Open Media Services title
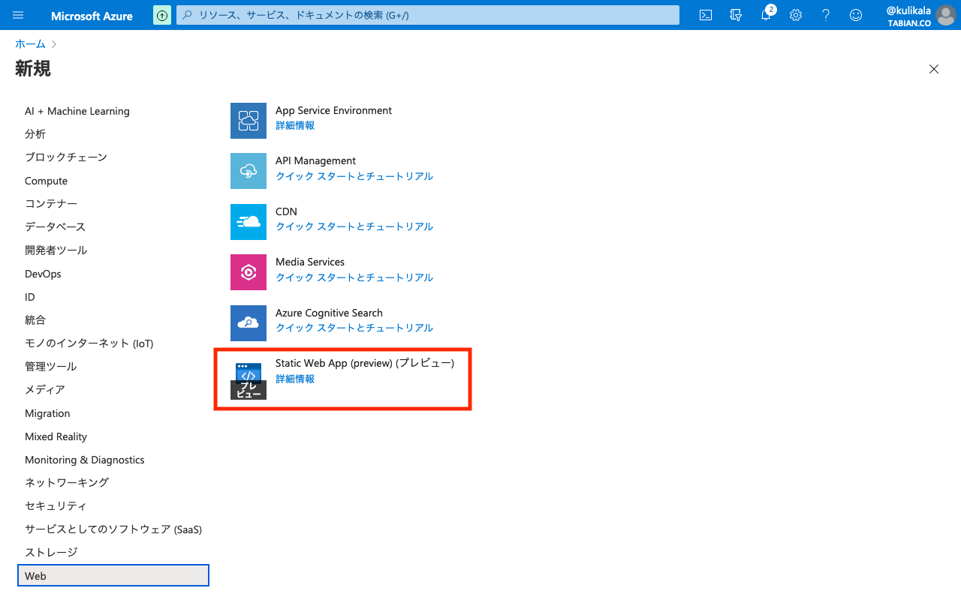Viewport: 961px width, 600px height. click(x=310, y=262)
